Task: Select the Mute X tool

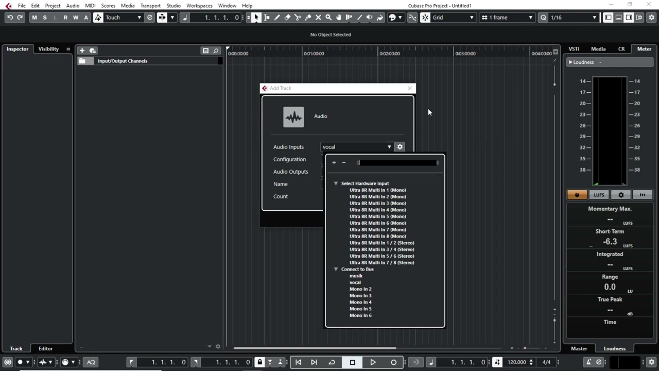Action: click(318, 18)
